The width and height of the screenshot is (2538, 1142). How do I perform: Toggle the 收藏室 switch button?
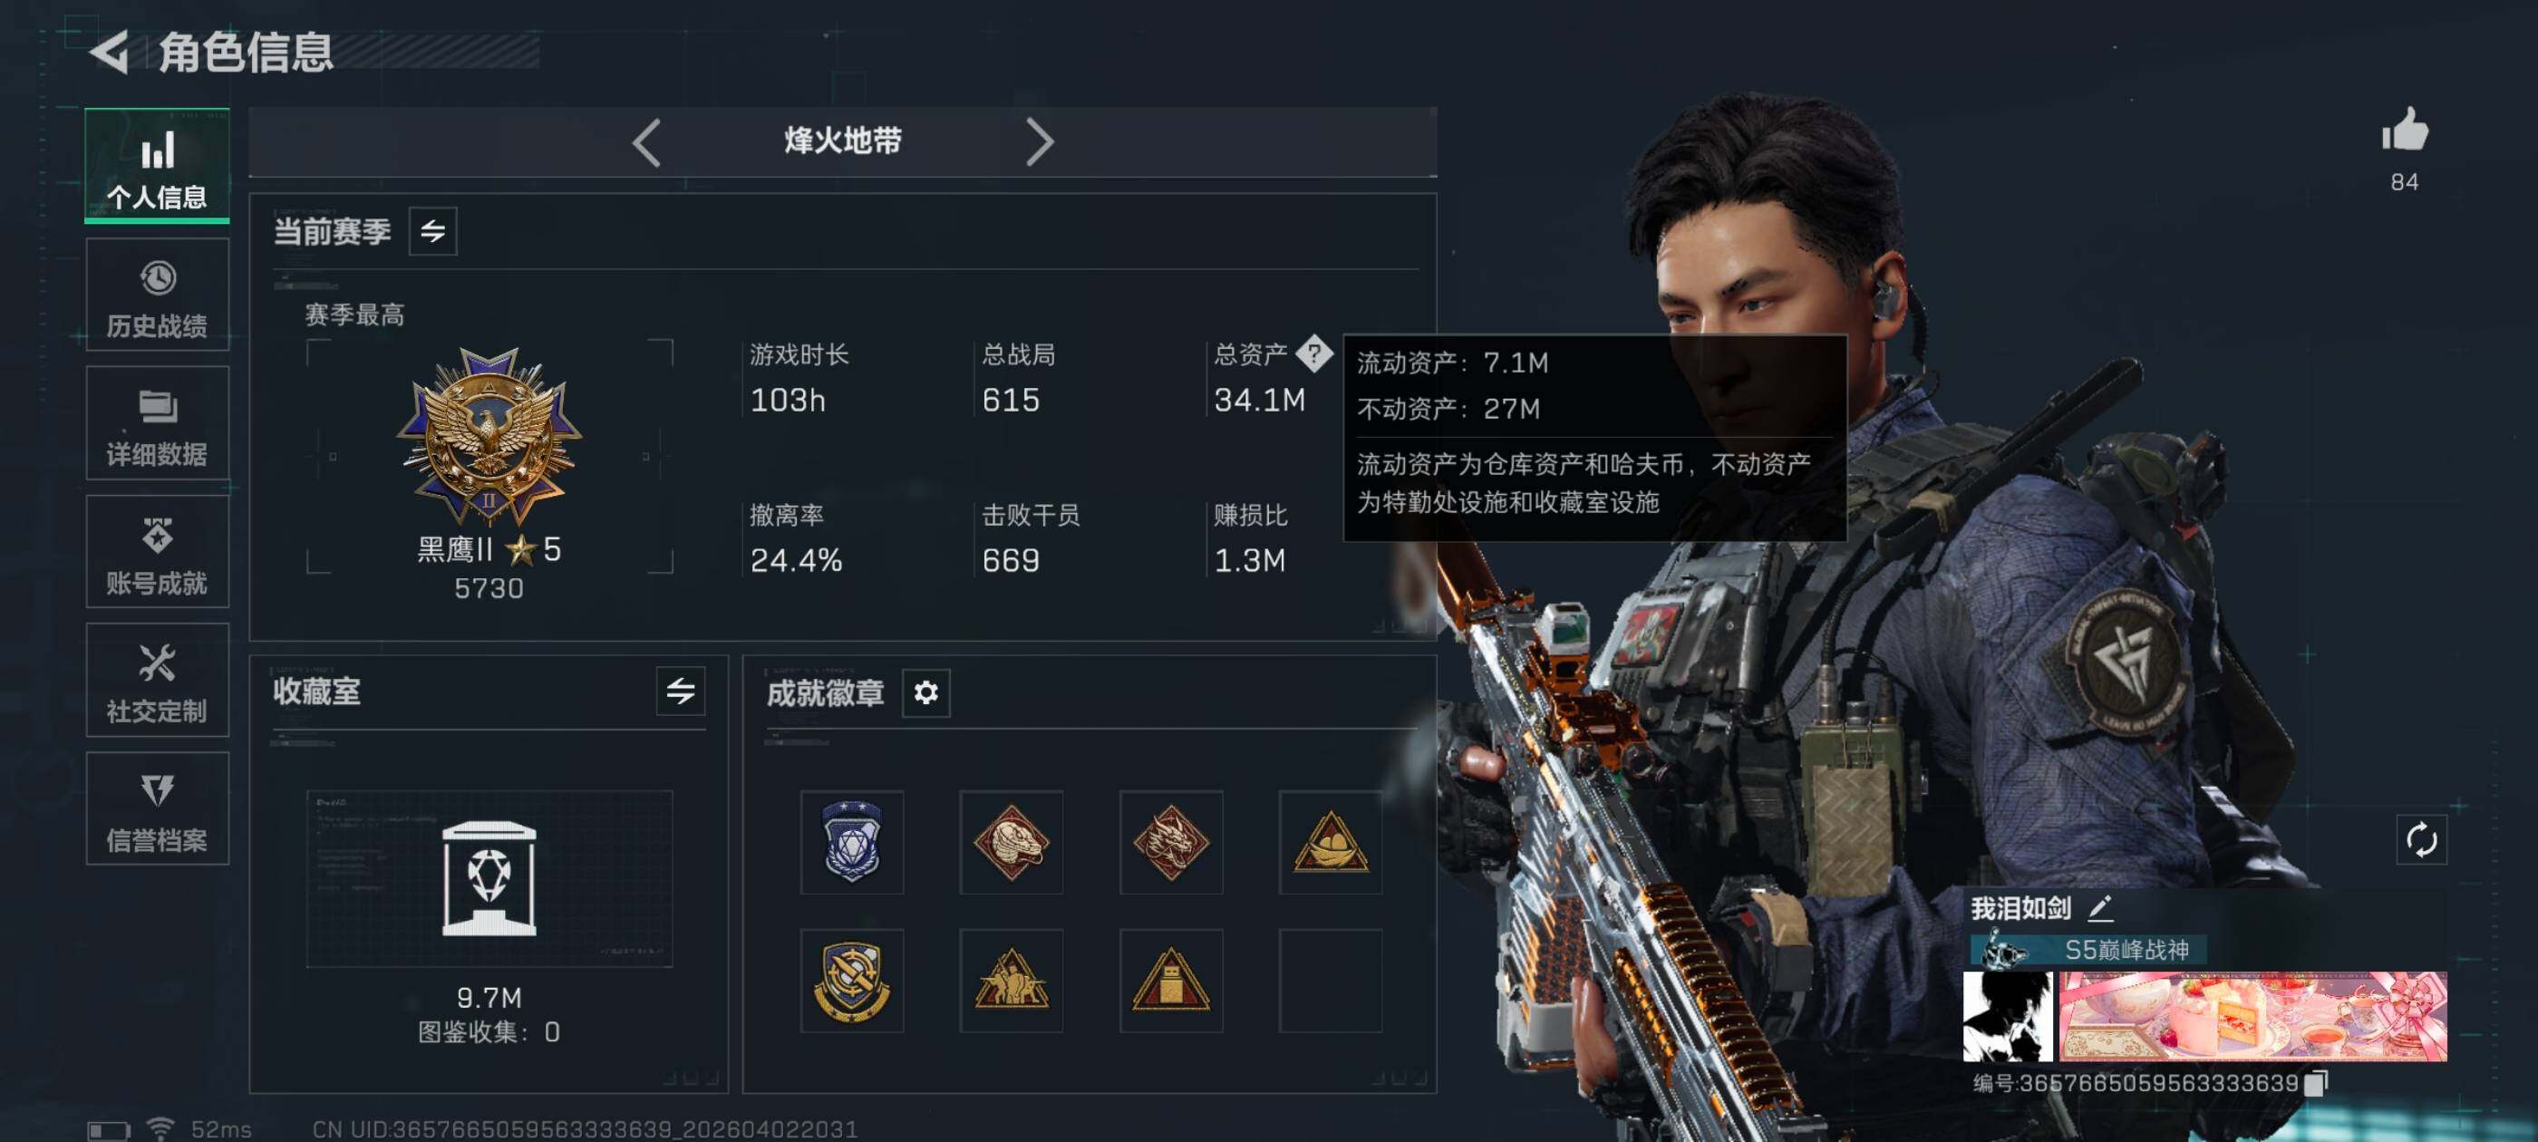coord(680,691)
